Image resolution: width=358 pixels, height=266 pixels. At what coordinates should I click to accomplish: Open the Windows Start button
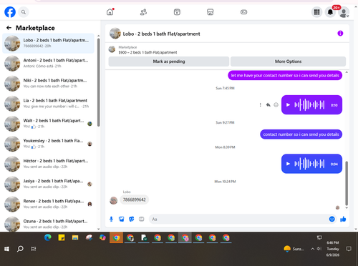6,249
